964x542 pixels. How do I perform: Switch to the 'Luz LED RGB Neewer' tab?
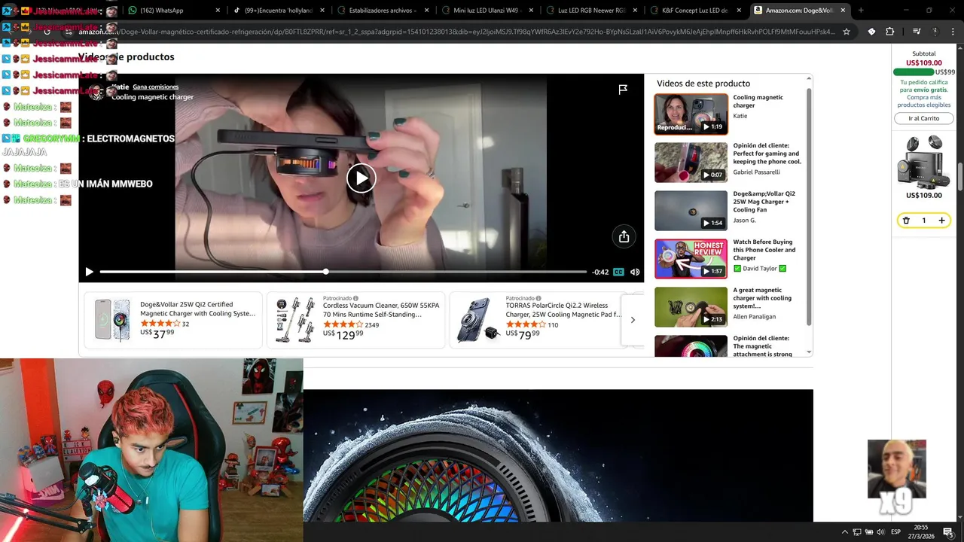point(591,11)
